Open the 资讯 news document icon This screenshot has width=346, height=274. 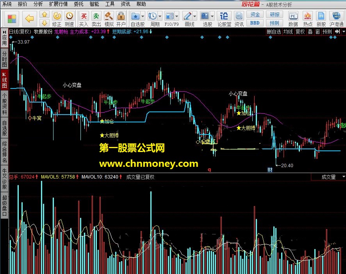coord(239,16)
